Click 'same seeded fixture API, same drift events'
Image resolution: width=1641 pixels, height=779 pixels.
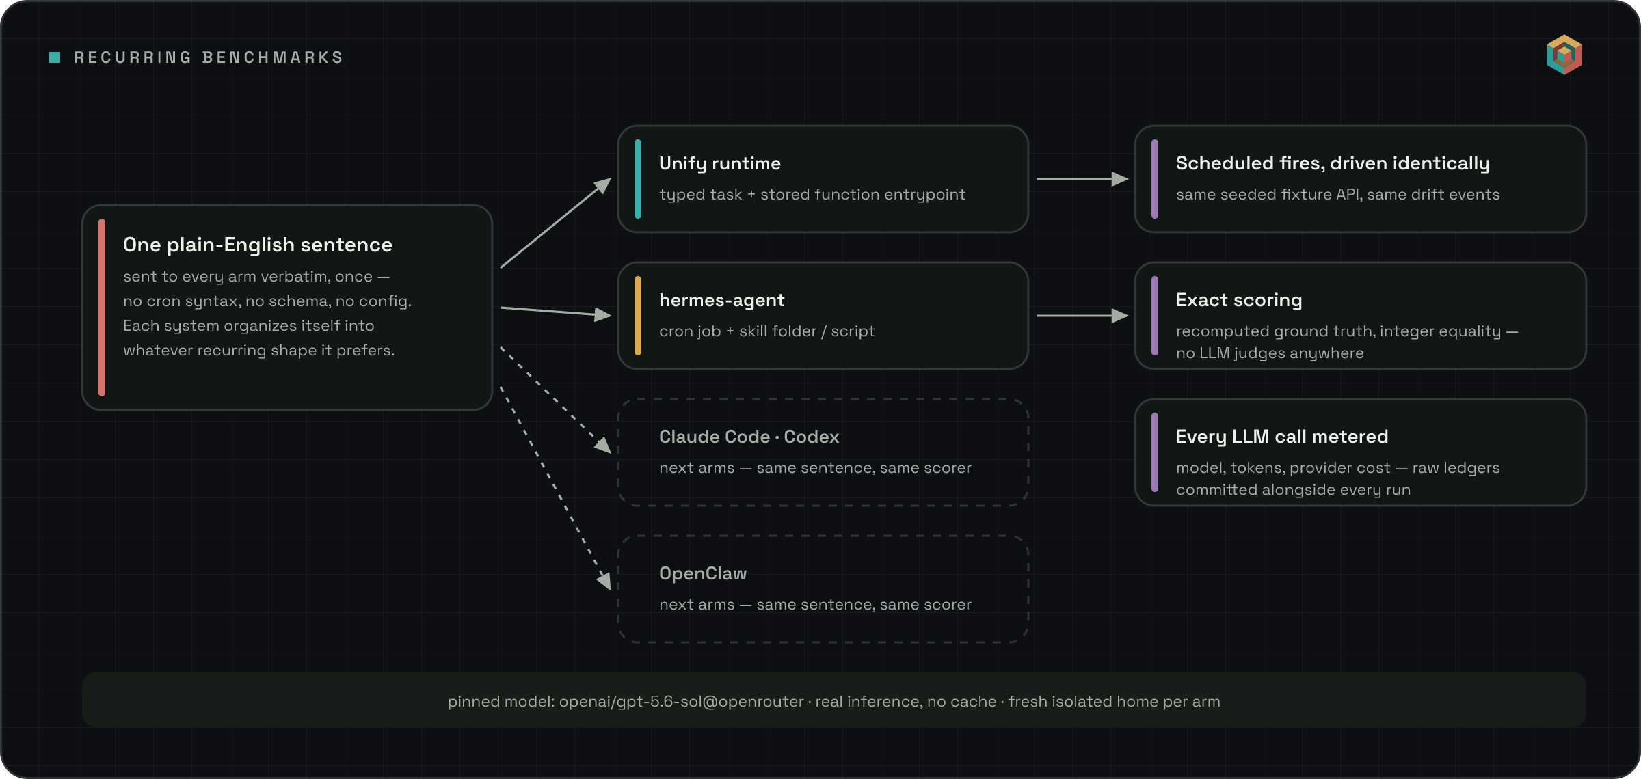[1338, 195]
